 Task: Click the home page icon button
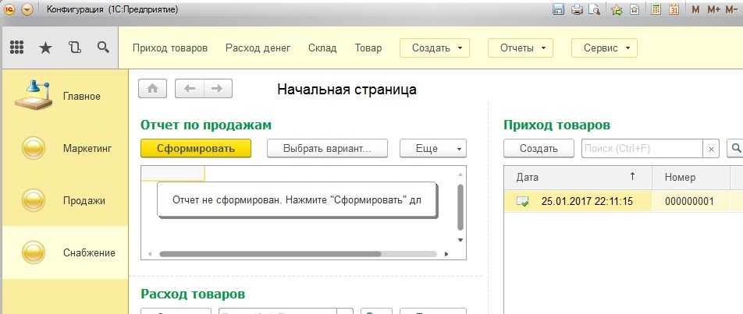(152, 89)
